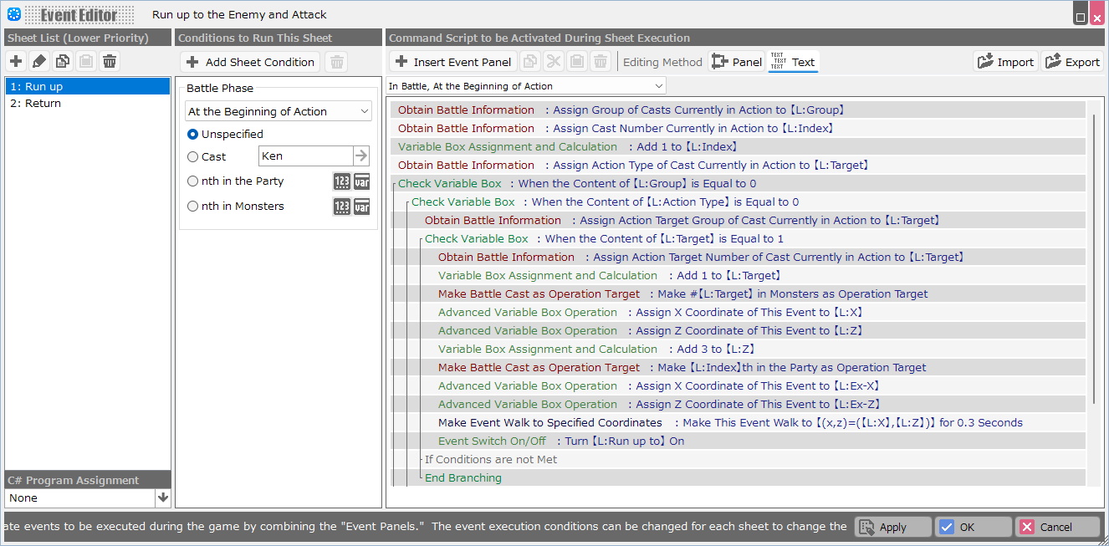Switch editing method to Panel

click(737, 62)
